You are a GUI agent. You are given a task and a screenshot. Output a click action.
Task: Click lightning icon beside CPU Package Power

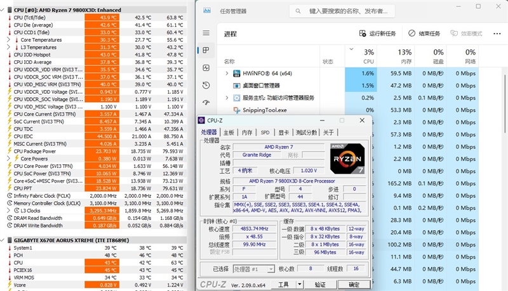tap(10, 151)
